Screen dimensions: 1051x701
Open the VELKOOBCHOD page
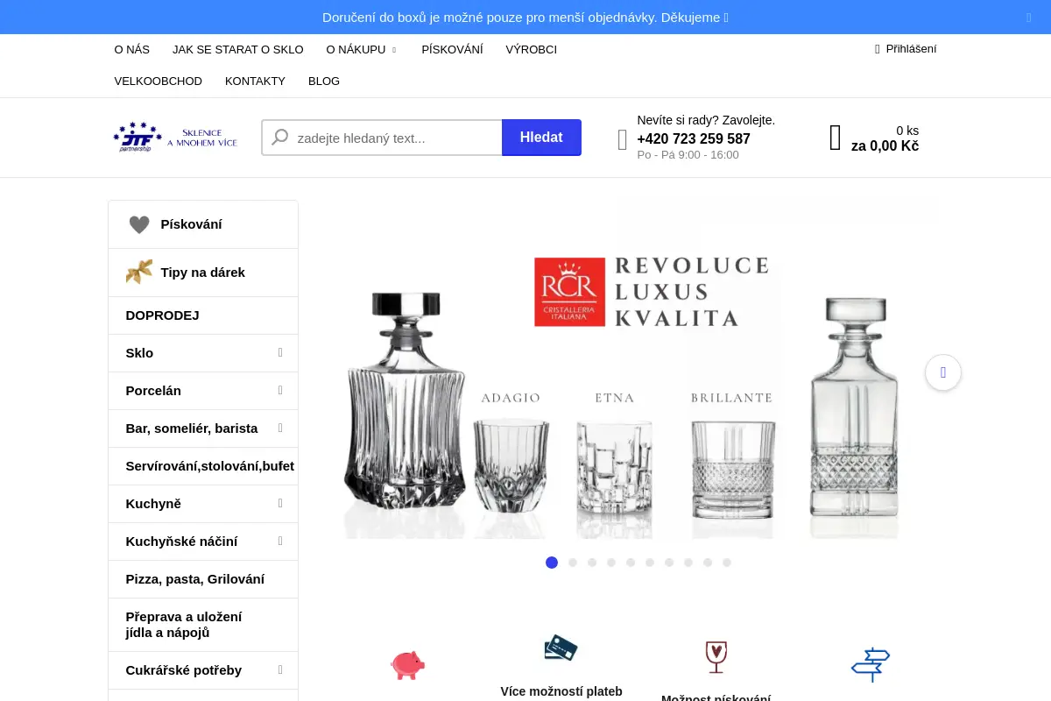tap(159, 81)
